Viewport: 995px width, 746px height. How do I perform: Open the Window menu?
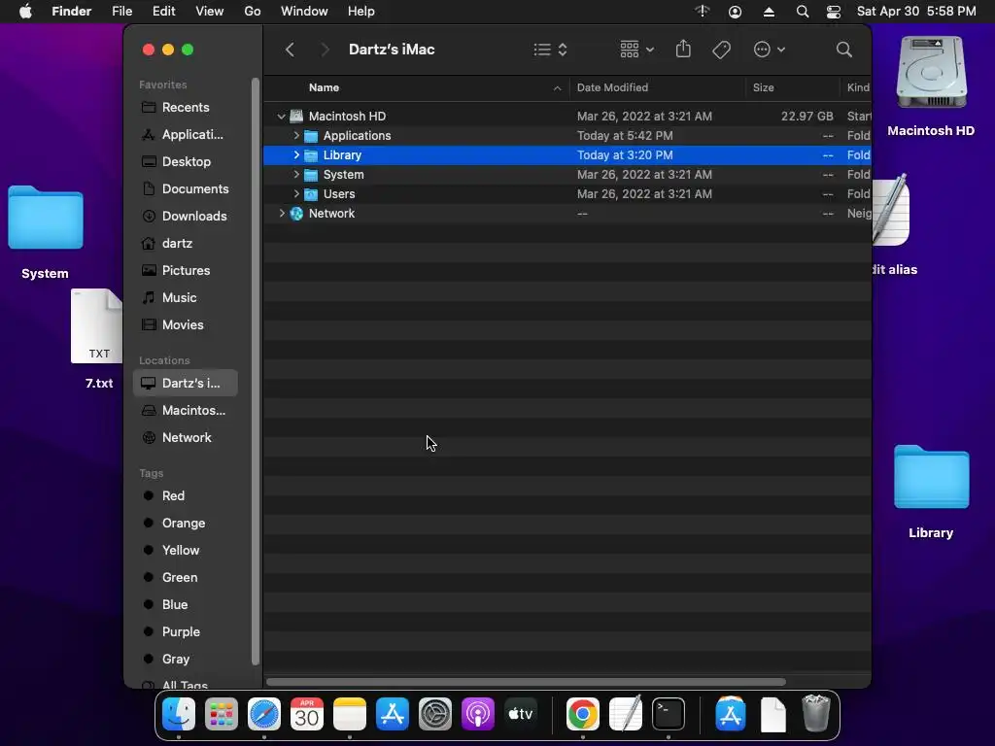pos(304,12)
